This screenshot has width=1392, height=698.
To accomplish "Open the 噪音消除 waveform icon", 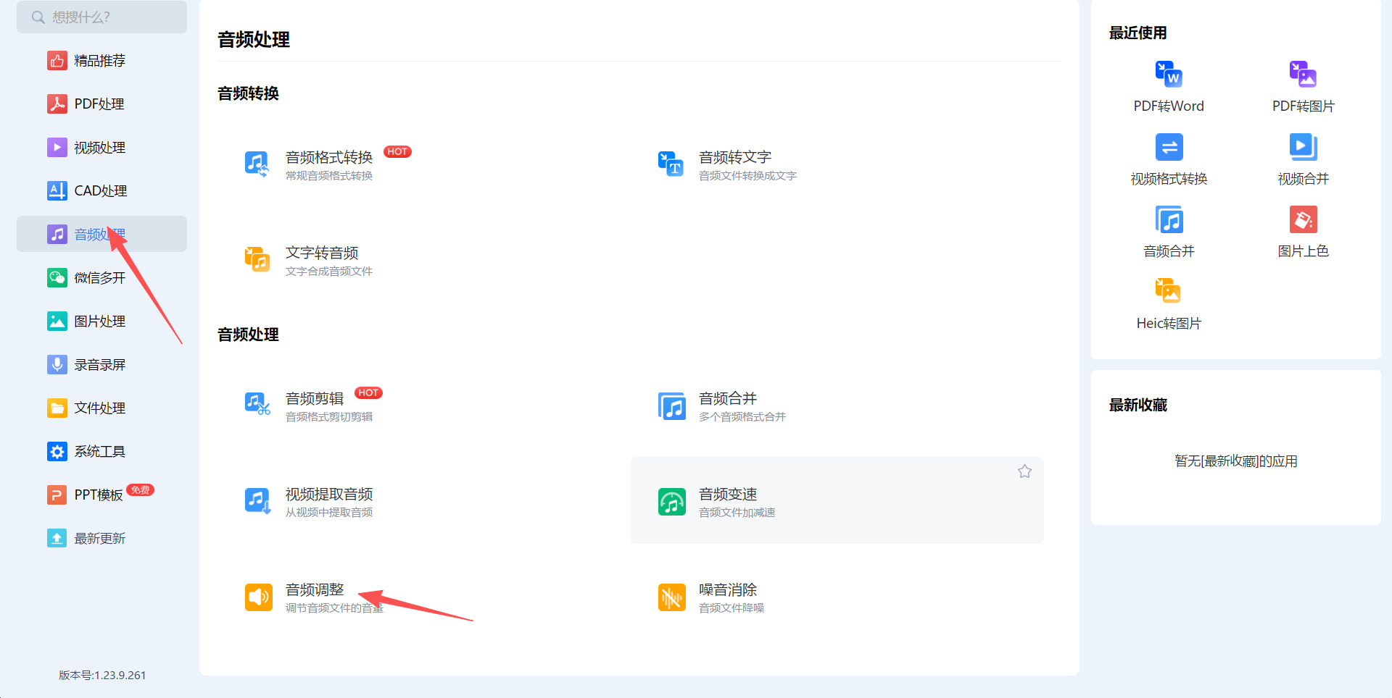I will [x=672, y=597].
